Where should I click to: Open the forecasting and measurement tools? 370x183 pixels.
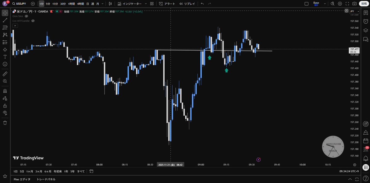pos(5,42)
